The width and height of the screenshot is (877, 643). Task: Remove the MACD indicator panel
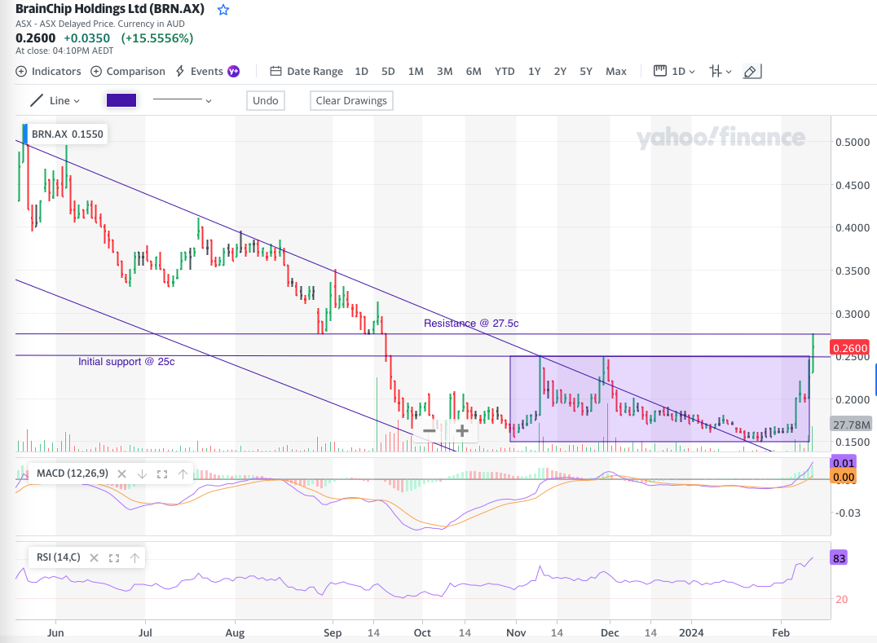(121, 473)
